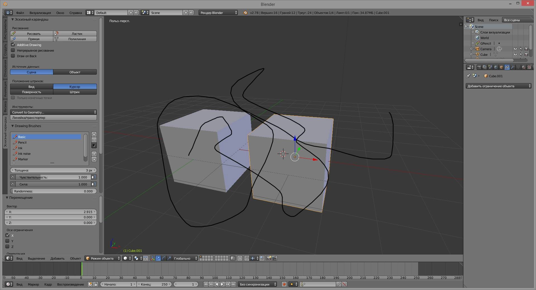Expand the GPencil item in the outliner
The height and width of the screenshot is (290, 536).
pos(473,43)
